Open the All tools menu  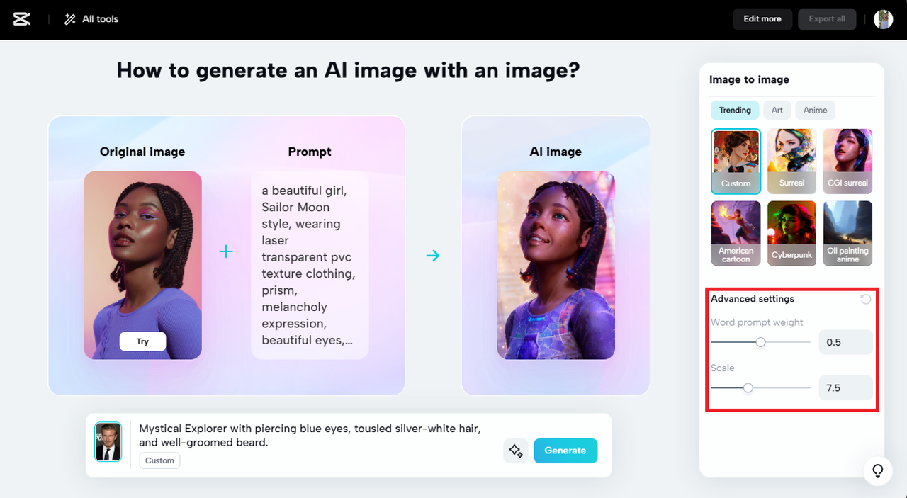pyautogui.click(x=91, y=19)
